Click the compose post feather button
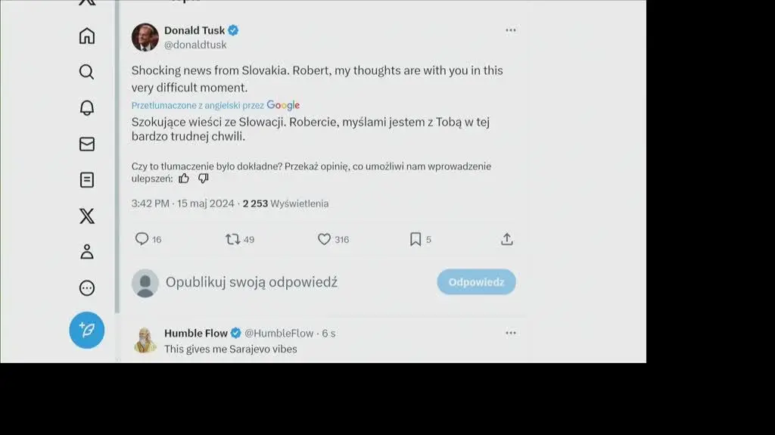 tap(87, 330)
